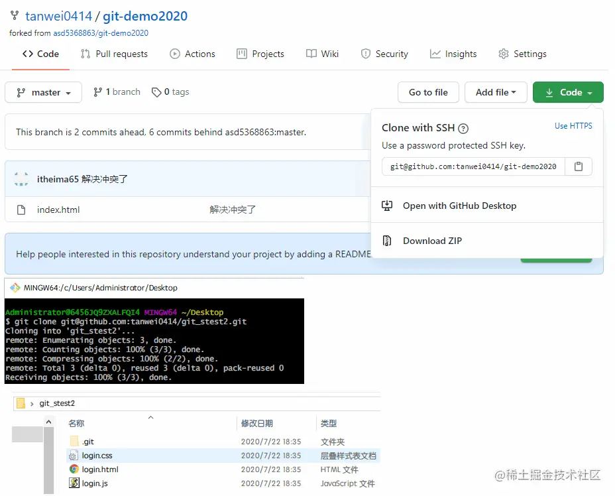Click the Open with GitHub Desktop icon
This screenshot has height=496, width=615.
[387, 206]
